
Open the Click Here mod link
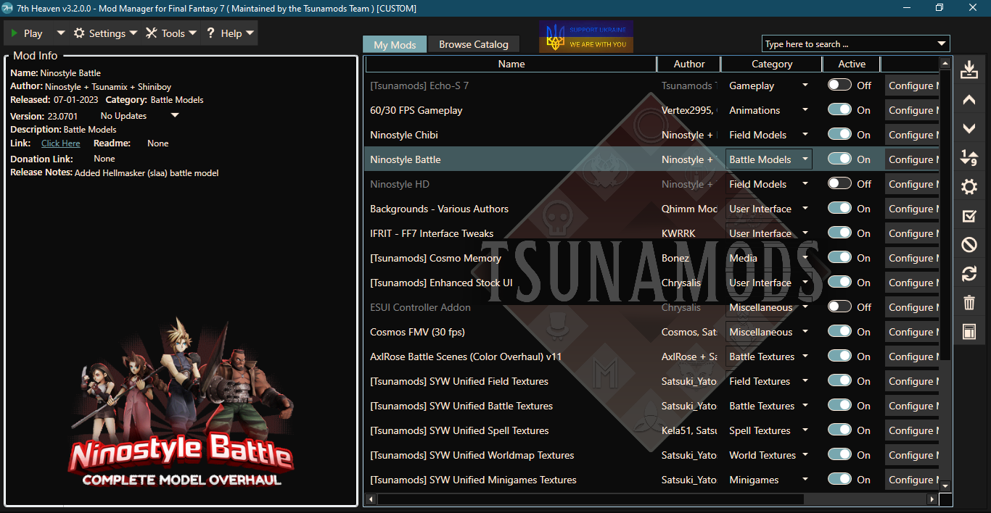tap(61, 143)
